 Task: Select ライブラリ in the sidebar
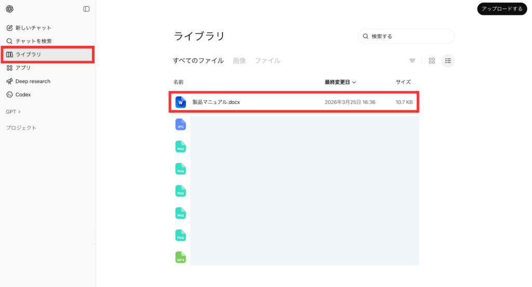coord(47,55)
